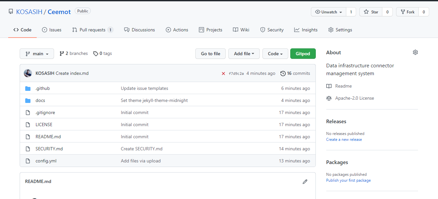Open the Discussions tab

[x=140, y=30]
